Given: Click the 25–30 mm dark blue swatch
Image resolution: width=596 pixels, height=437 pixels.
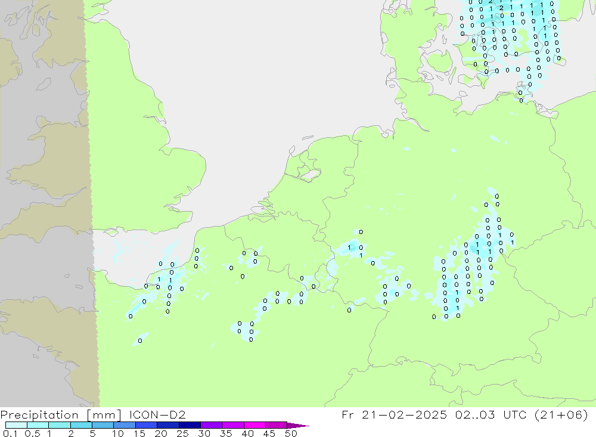Looking at the screenshot, I should (x=190, y=425).
